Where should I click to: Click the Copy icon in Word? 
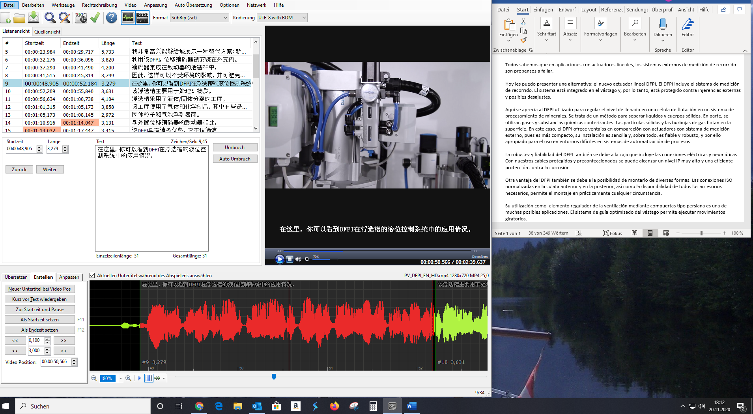pos(523,31)
